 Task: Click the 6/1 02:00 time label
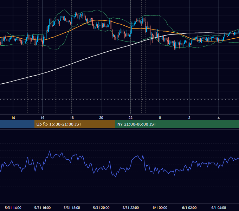click(189, 207)
